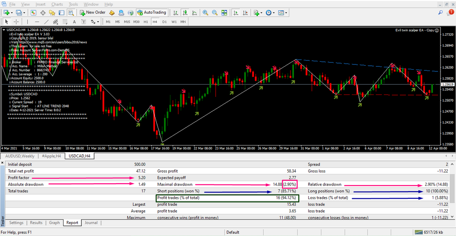Select the Vertical Line tool
The width and height of the screenshot is (456, 236).
coord(27,22)
